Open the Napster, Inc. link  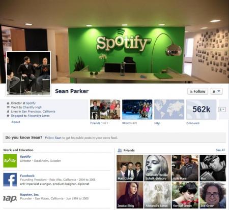(x=30, y=195)
